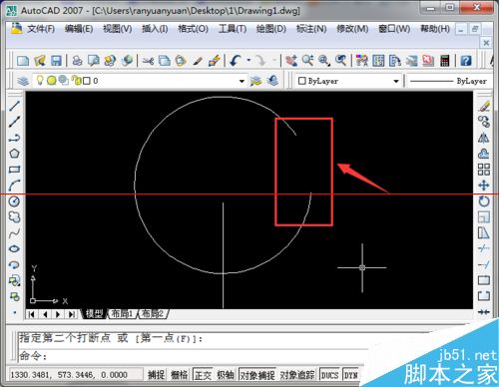
Task: Select the Revision Cloud tool
Action: 14,217
